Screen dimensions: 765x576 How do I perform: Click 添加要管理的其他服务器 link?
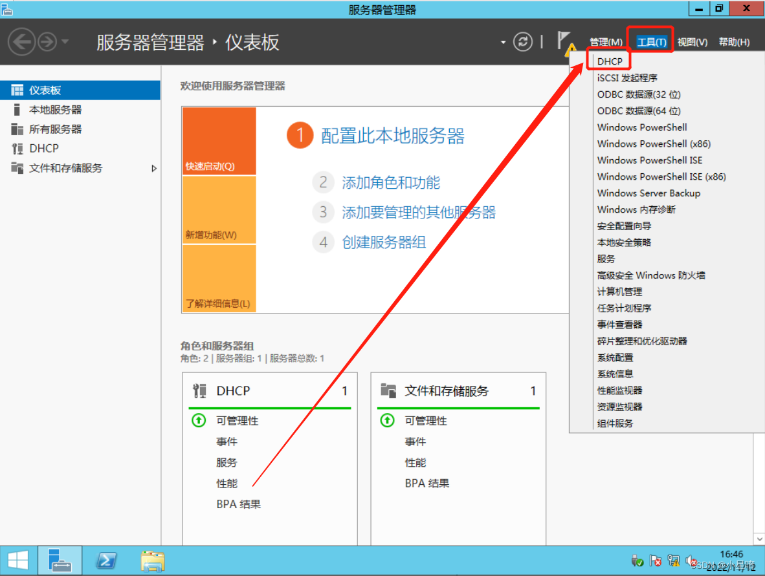pyautogui.click(x=419, y=213)
